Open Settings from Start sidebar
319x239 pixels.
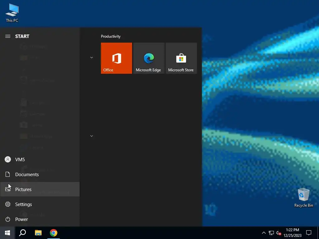(40, 204)
